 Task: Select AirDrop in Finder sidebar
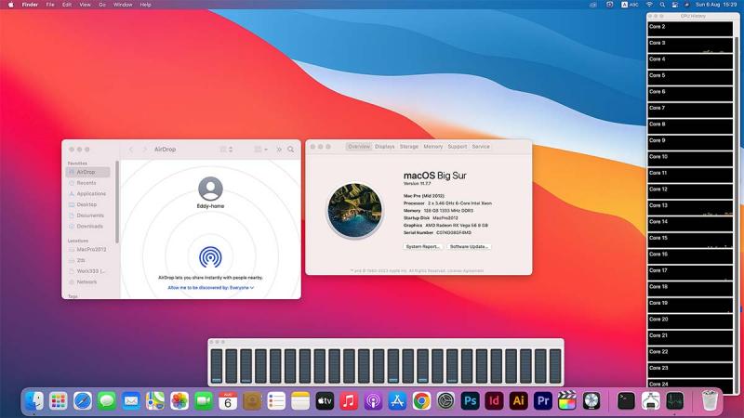pyautogui.click(x=88, y=172)
